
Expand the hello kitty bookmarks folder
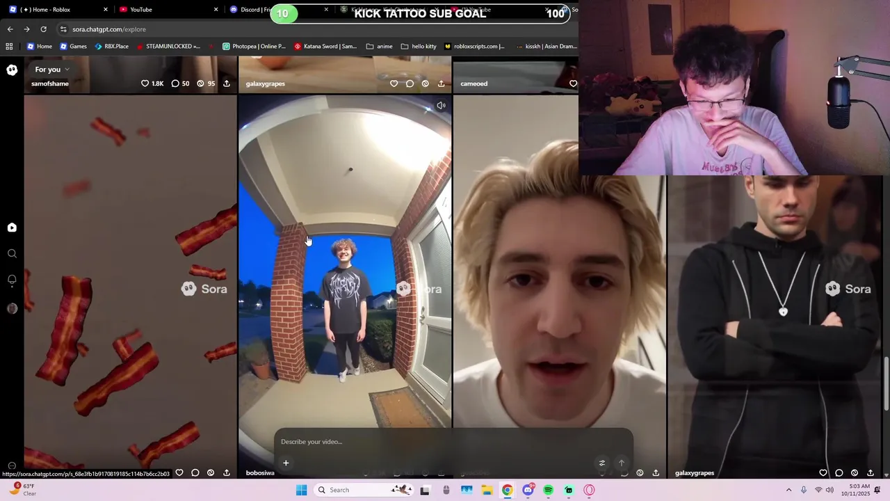click(419, 47)
